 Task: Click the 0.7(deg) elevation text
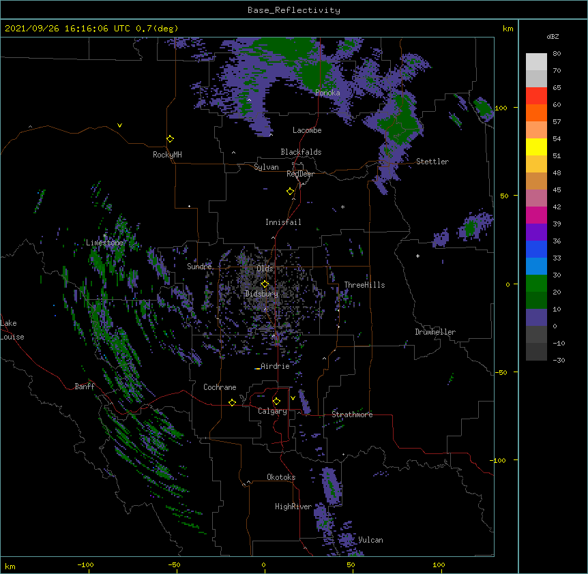[157, 29]
